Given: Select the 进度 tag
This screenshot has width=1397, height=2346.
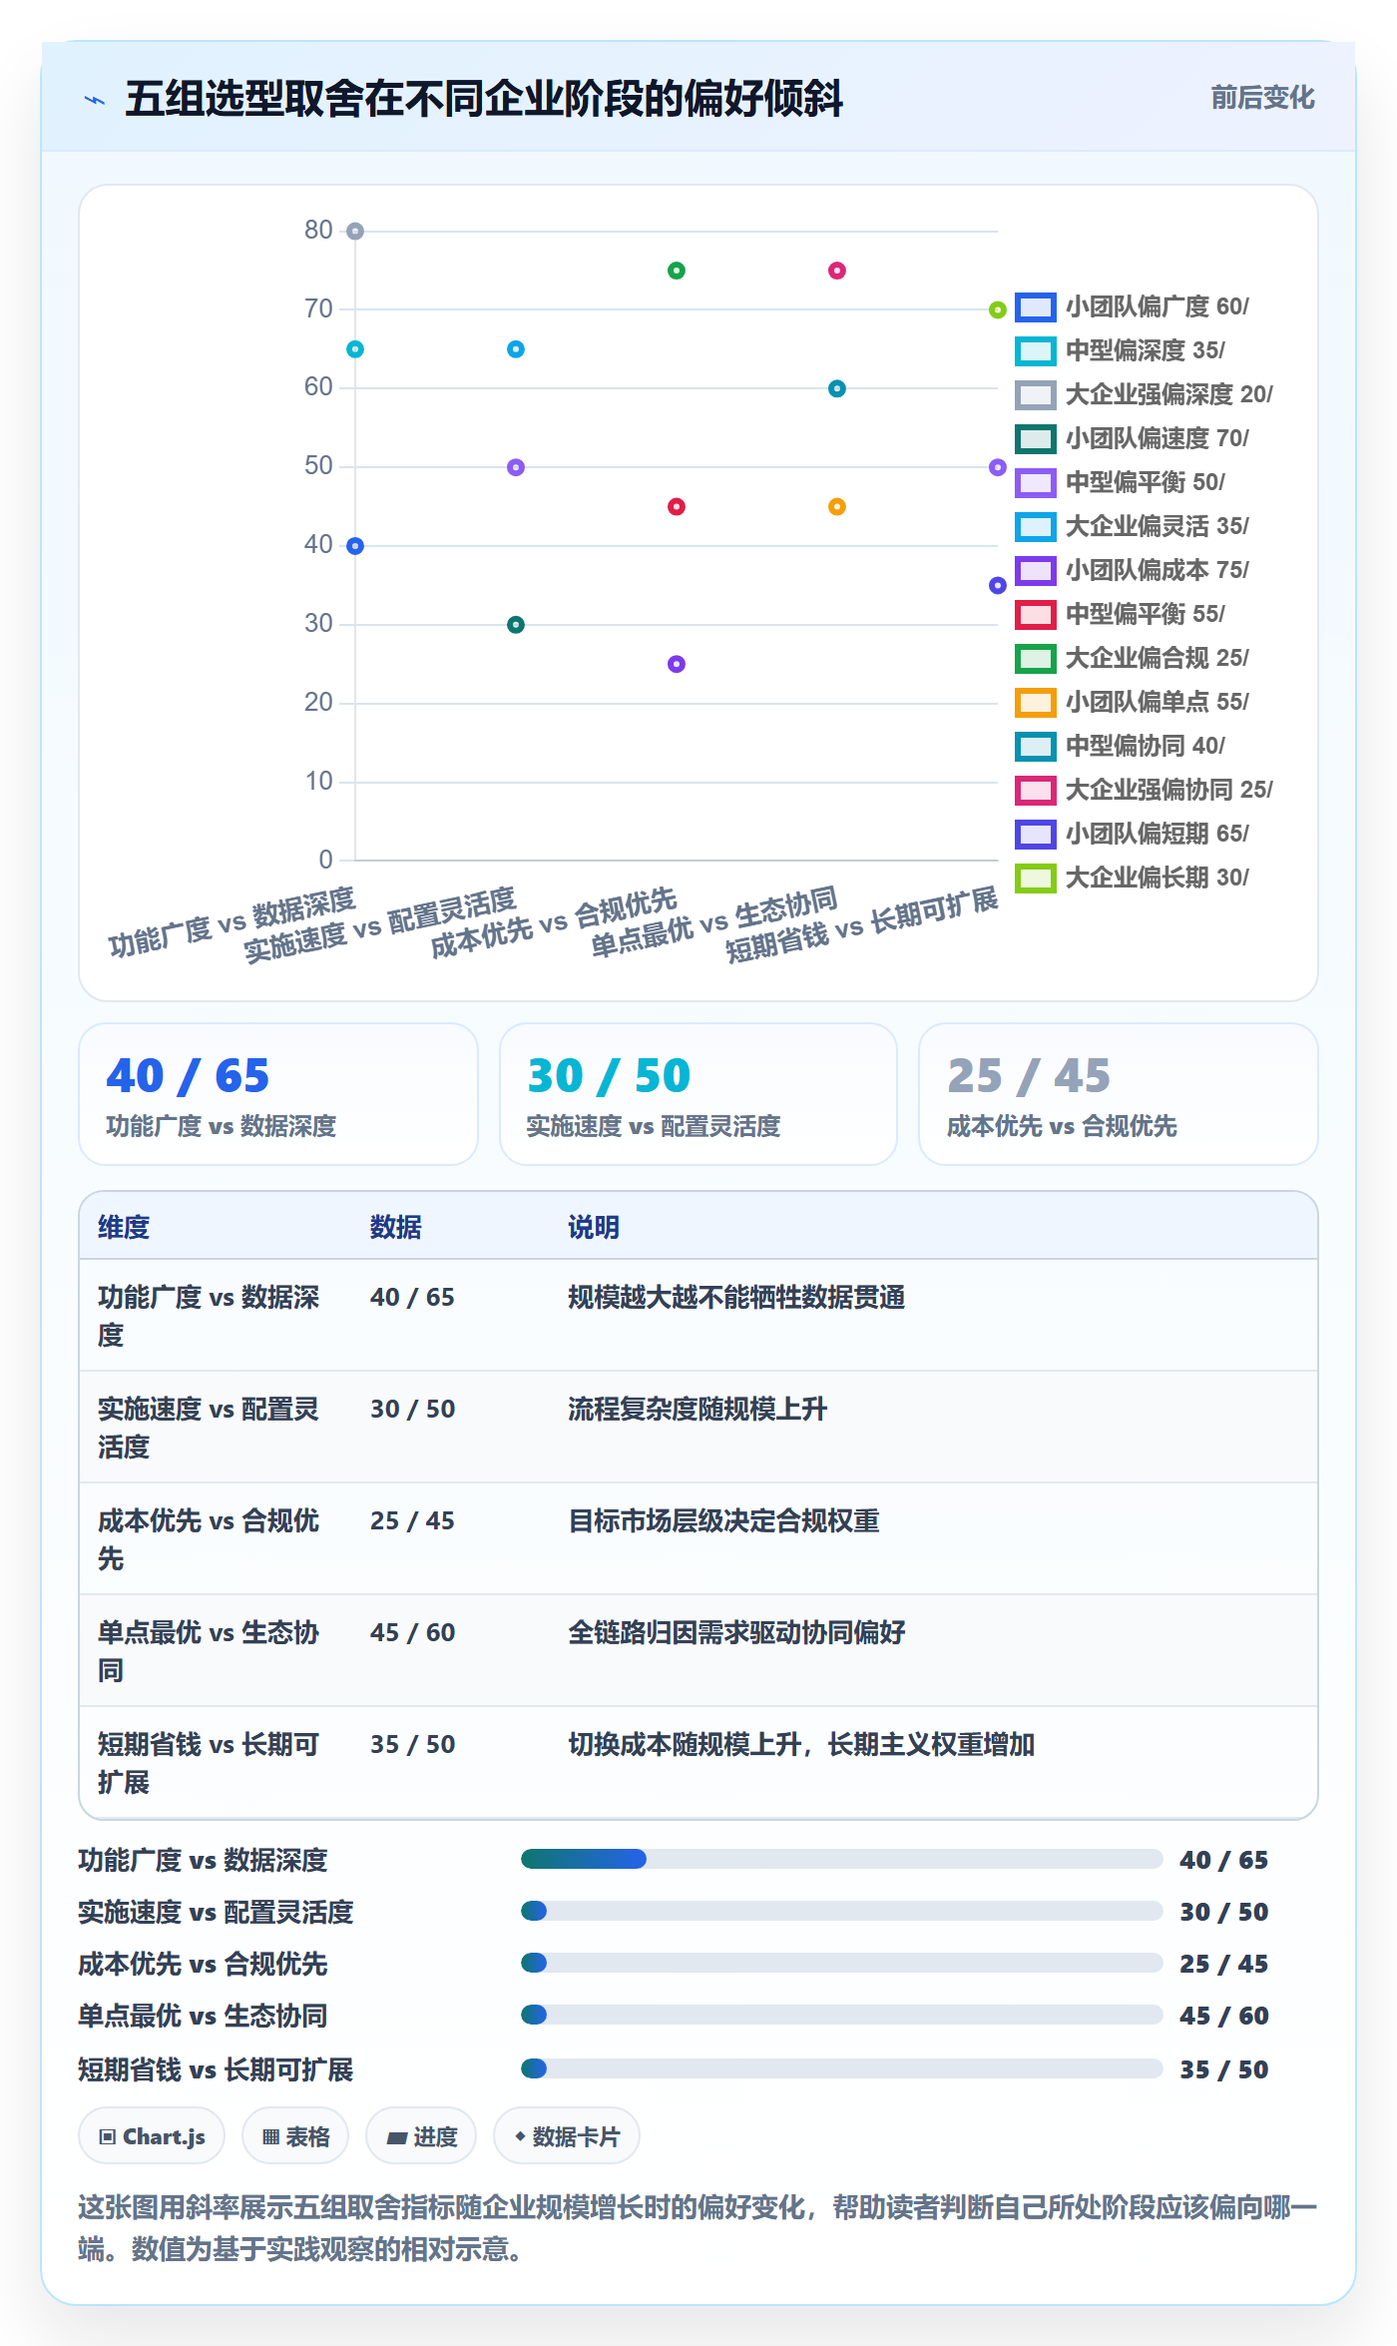Looking at the screenshot, I should coord(421,2136).
